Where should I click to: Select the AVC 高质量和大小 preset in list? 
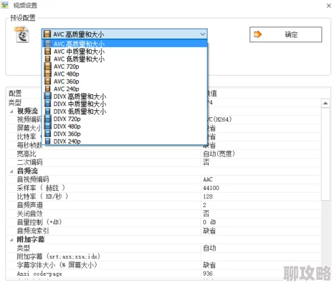point(125,44)
